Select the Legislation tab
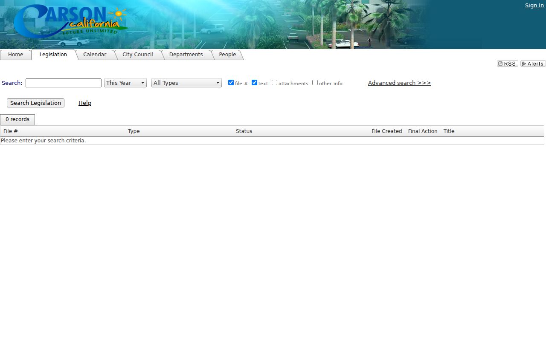The width and height of the screenshot is (546, 341). (x=53, y=55)
